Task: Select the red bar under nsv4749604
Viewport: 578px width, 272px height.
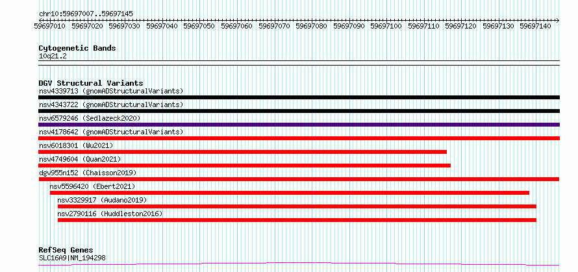Action: pos(244,166)
